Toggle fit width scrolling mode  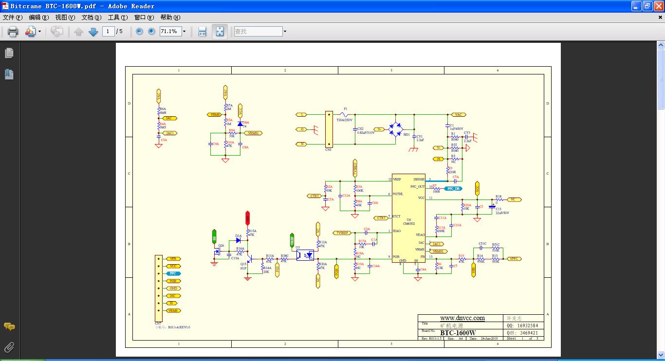tap(202, 32)
